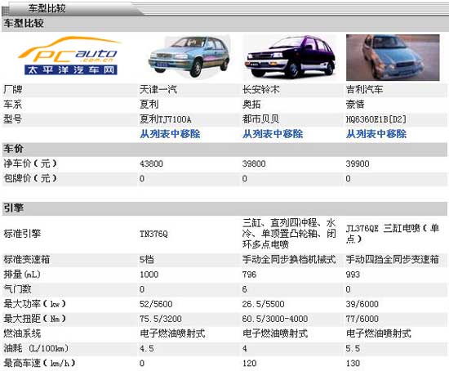Click max power value 52/5600
The image size is (449, 371).
[x=156, y=304]
